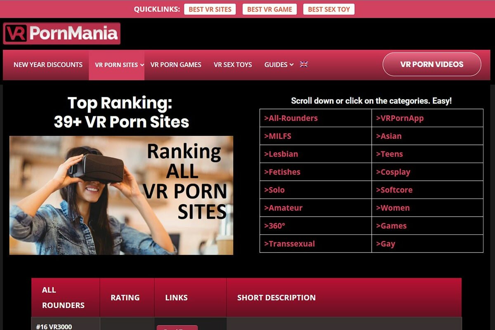Image resolution: width=495 pixels, height=330 pixels.
Task: Open the VR Porn Games menu item
Action: tap(176, 65)
